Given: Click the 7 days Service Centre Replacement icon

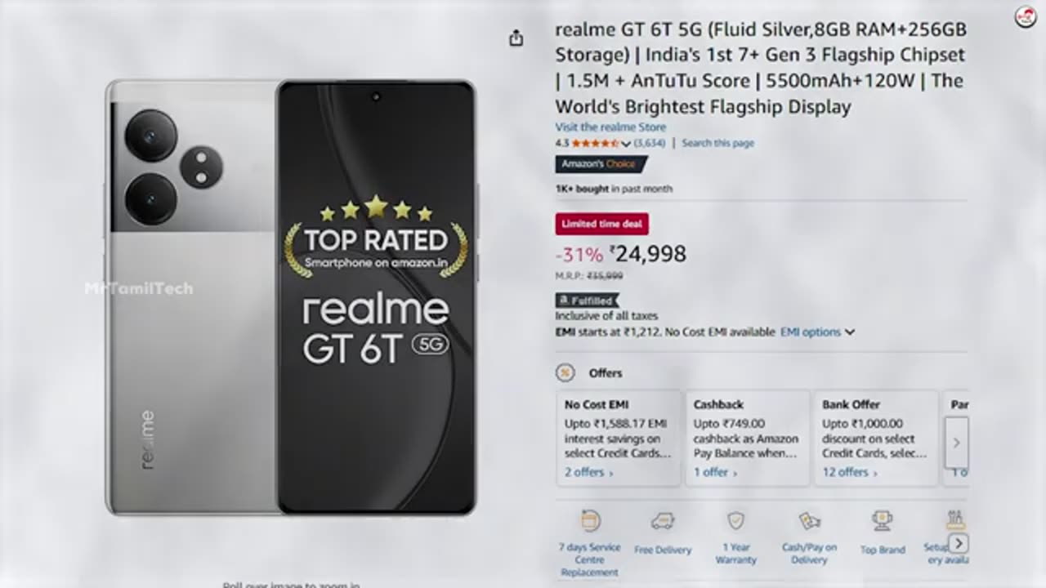Looking at the screenshot, I should pyautogui.click(x=590, y=521).
